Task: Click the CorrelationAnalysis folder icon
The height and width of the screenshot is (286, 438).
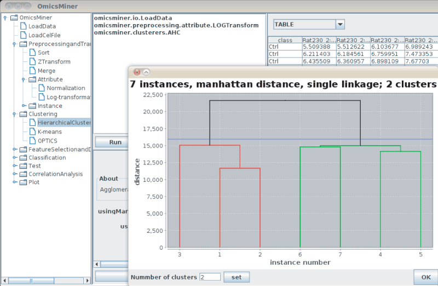Action: point(23,174)
